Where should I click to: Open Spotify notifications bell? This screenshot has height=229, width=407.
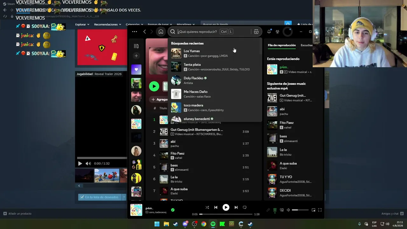tap(269, 31)
